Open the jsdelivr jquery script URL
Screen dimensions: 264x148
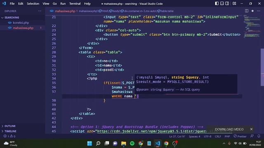coord(151,131)
